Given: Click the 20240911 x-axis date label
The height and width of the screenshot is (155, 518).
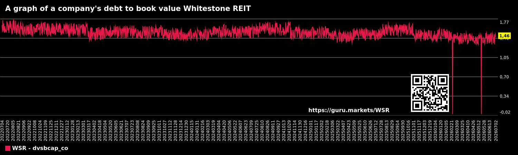Looking at the screenshot, I should [x=273, y=130].
